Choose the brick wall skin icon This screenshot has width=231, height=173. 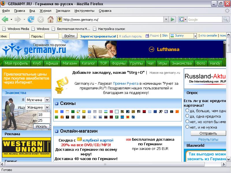click(x=73, y=117)
